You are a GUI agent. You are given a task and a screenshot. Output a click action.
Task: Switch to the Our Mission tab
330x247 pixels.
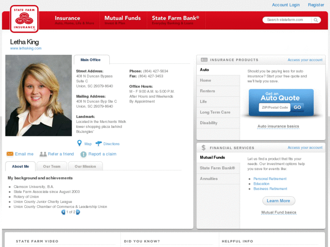[85, 166]
